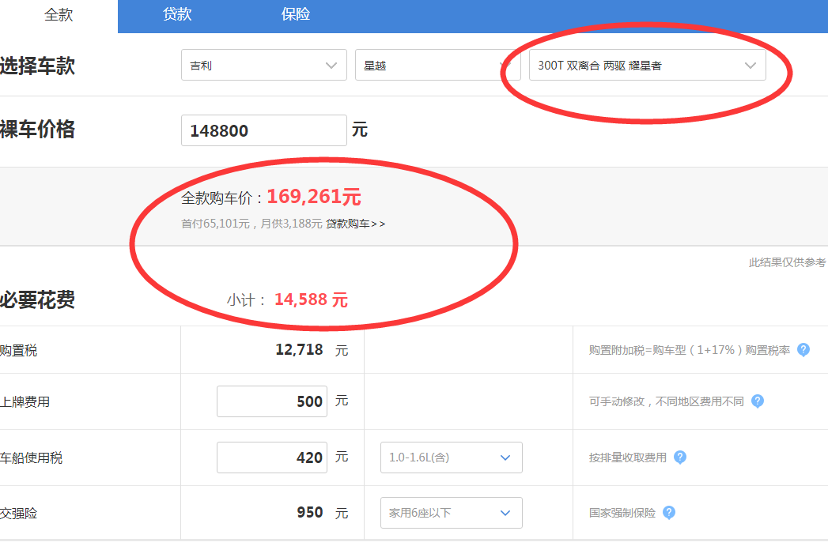
Task: Expand the 300T 双离合 两驱 耀星者 model dropdown
Action: [x=648, y=65]
